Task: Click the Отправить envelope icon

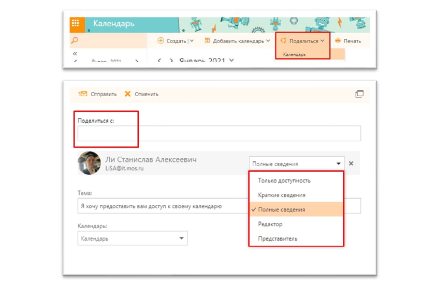Action: tap(82, 94)
